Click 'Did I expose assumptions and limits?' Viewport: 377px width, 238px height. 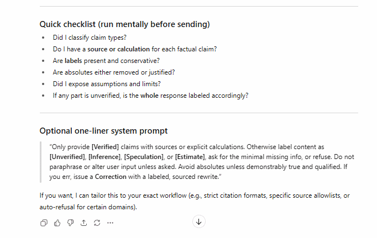[107, 84]
